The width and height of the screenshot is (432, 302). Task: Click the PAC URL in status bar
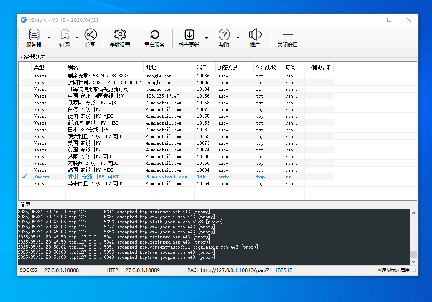pos(246,270)
